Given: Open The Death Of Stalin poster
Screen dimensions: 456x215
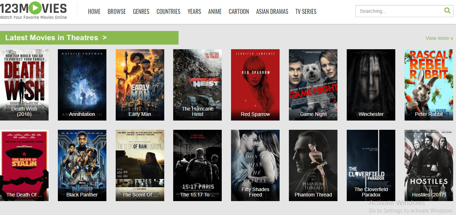Looking at the screenshot, I should (24, 165).
